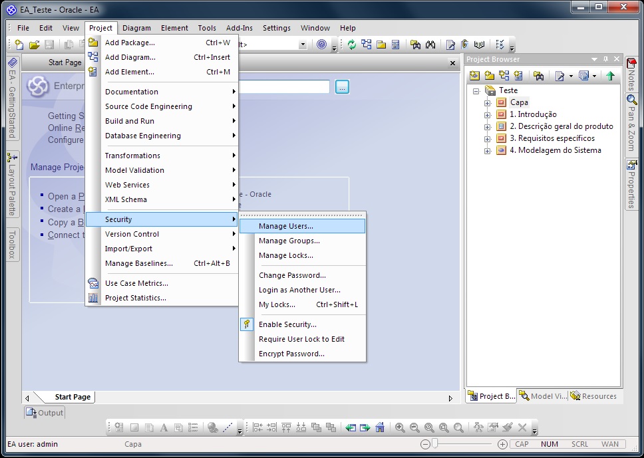This screenshot has width=644, height=458.
Task: Click the New Project toolbar icon
Action: pyautogui.click(x=19, y=45)
